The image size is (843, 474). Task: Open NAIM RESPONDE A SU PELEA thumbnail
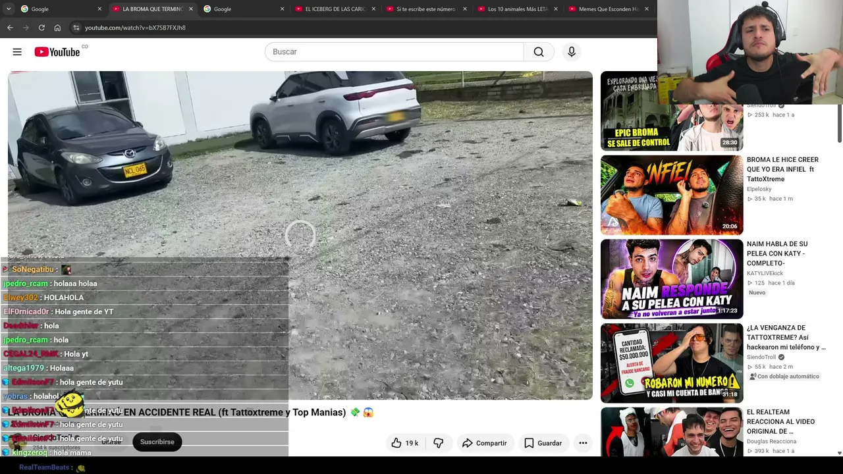(672, 279)
